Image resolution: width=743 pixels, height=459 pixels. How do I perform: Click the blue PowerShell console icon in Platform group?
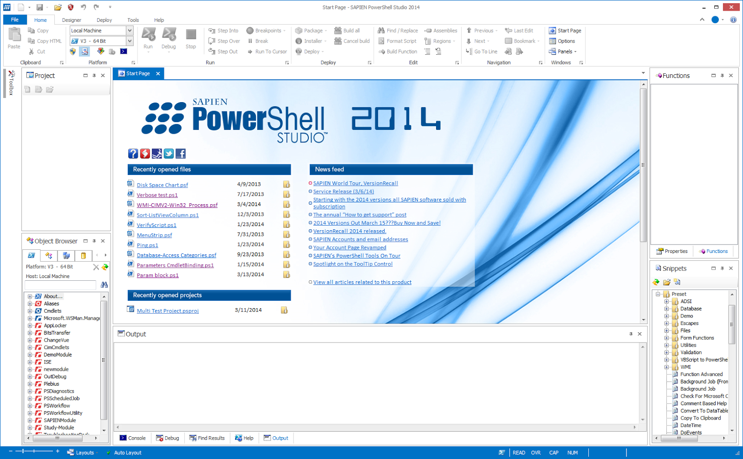click(x=124, y=52)
